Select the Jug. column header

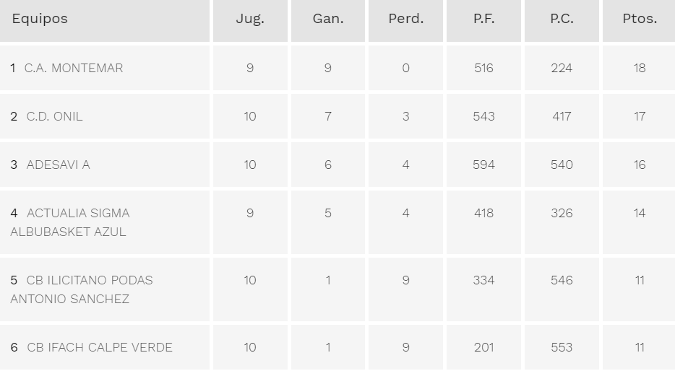[x=250, y=19]
